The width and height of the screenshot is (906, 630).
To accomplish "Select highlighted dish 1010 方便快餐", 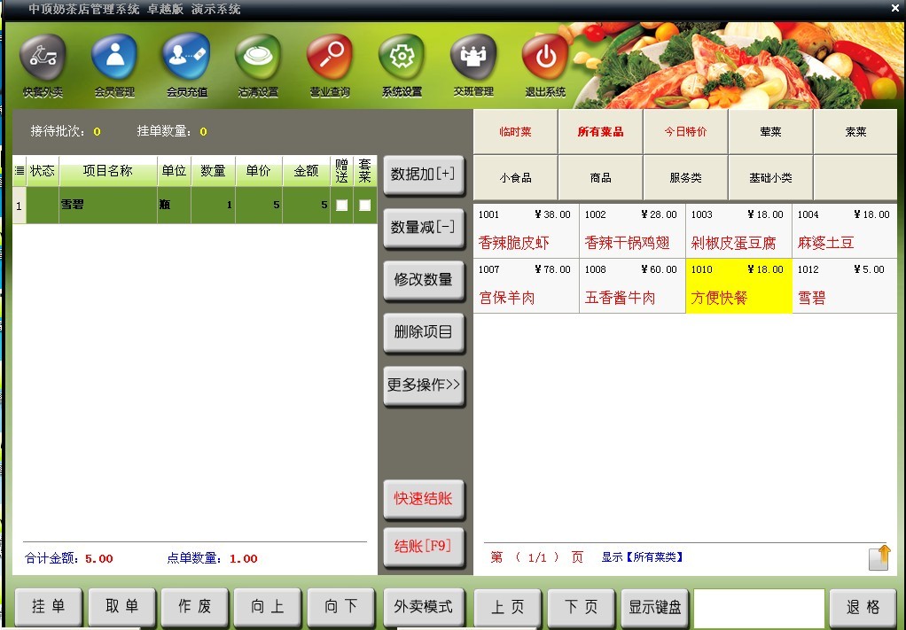I will pyautogui.click(x=738, y=286).
